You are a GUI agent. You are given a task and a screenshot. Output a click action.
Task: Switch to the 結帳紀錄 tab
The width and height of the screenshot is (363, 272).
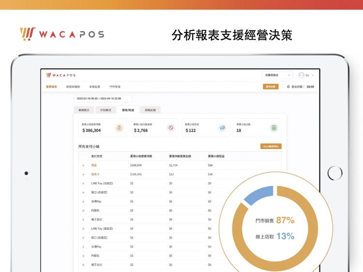pyautogui.click(x=150, y=110)
